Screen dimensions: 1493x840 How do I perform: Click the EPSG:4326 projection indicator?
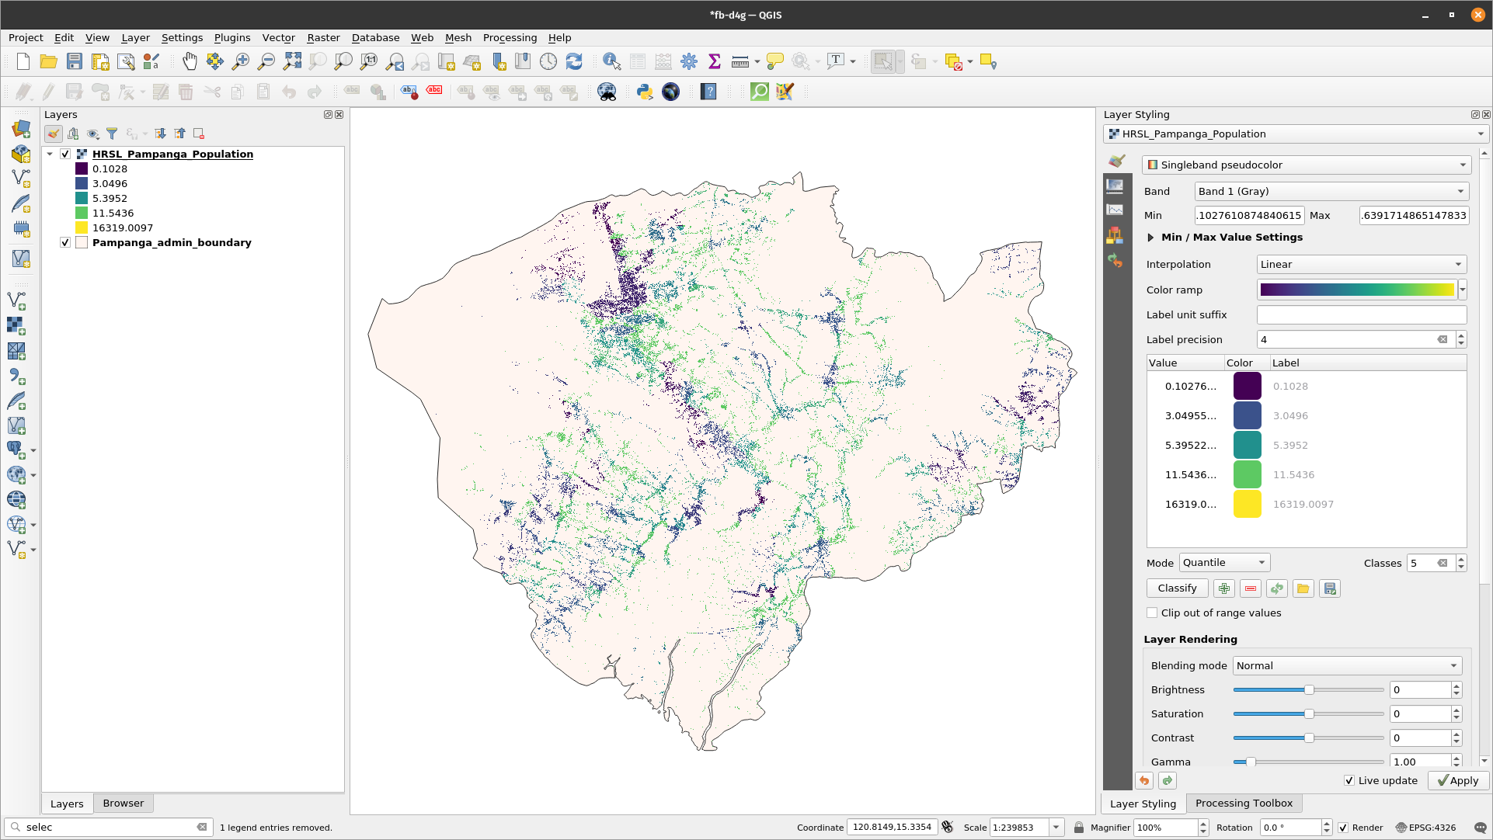tap(1429, 827)
